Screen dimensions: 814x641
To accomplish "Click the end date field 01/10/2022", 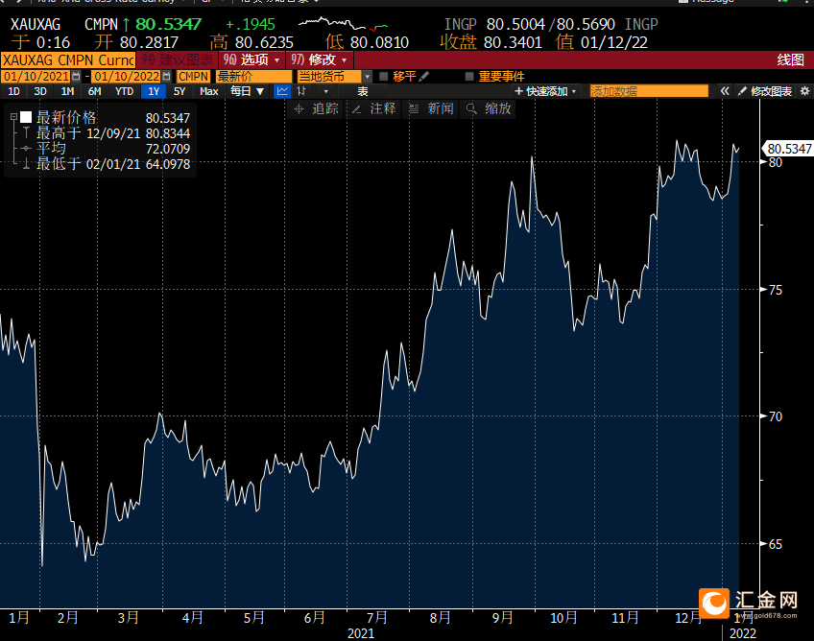I will (x=127, y=77).
